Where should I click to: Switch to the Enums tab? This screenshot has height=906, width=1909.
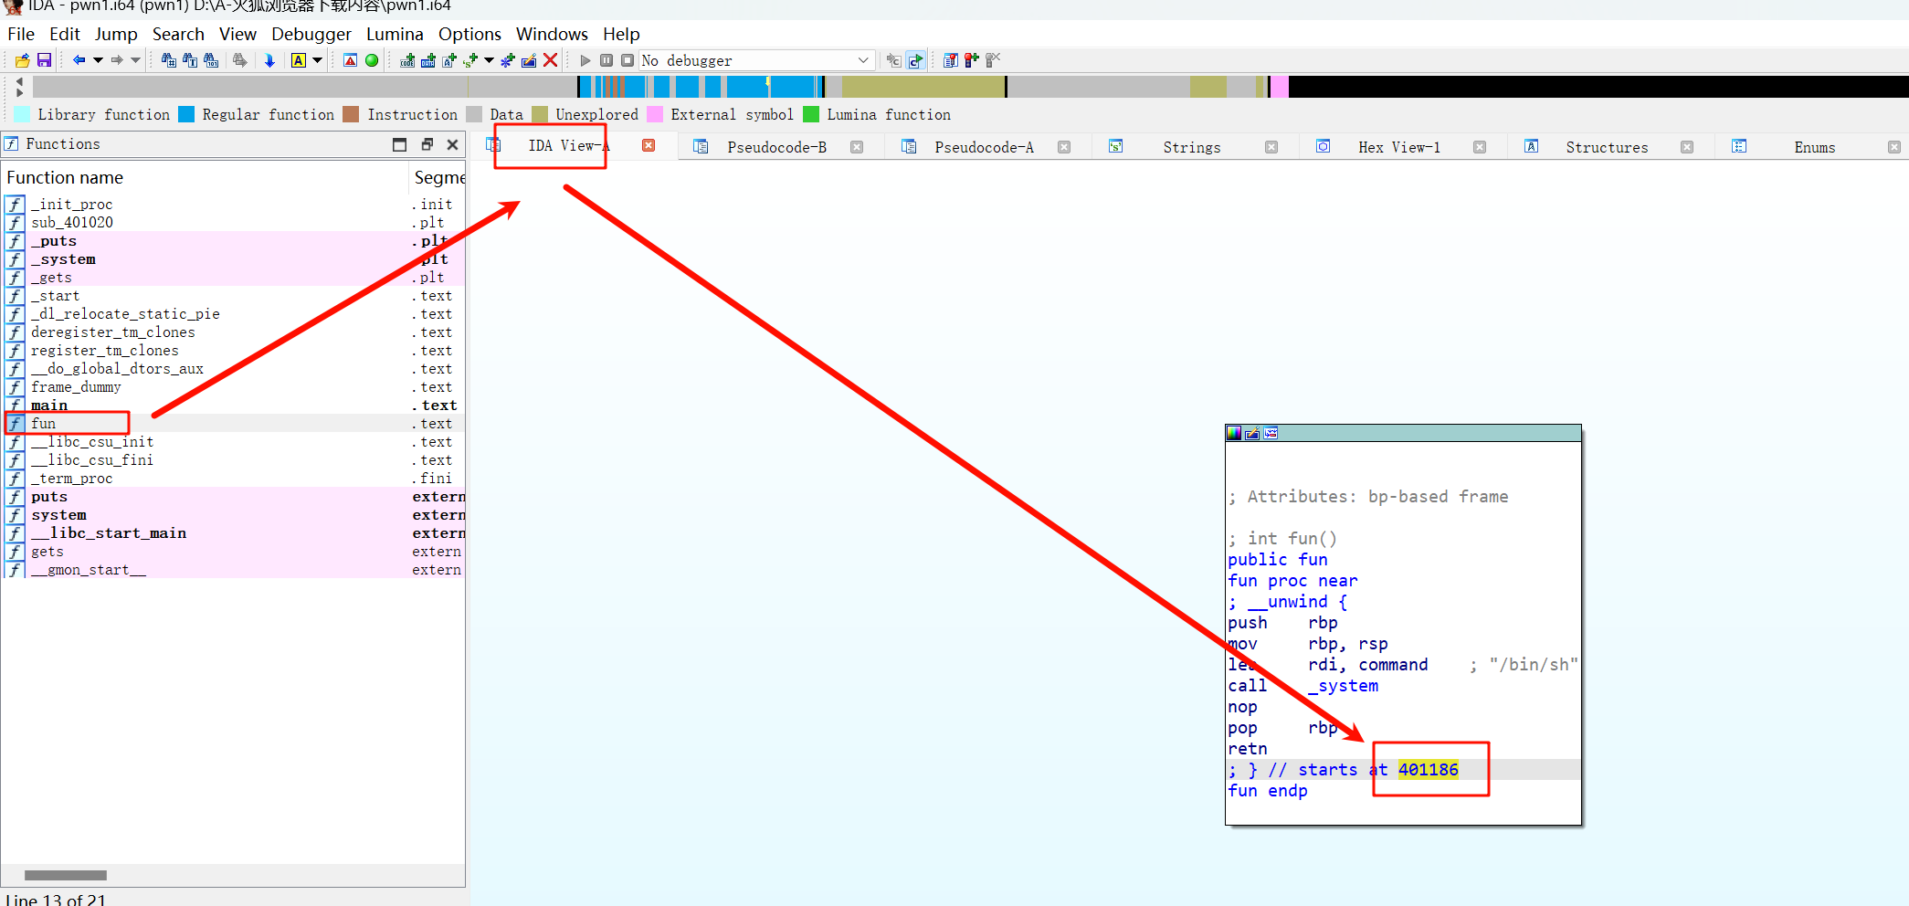(1814, 147)
